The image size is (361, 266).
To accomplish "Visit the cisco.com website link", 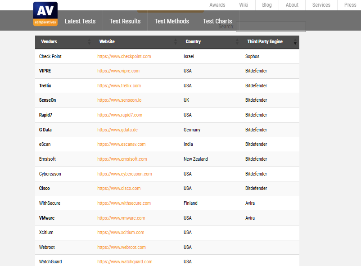I will pos(119,189).
